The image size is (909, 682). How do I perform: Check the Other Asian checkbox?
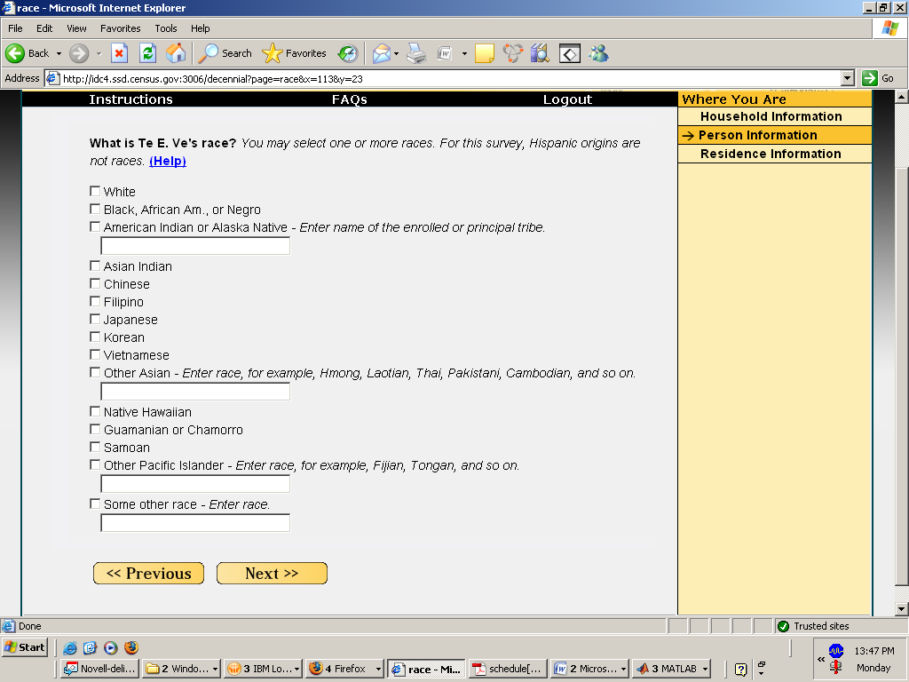[95, 372]
